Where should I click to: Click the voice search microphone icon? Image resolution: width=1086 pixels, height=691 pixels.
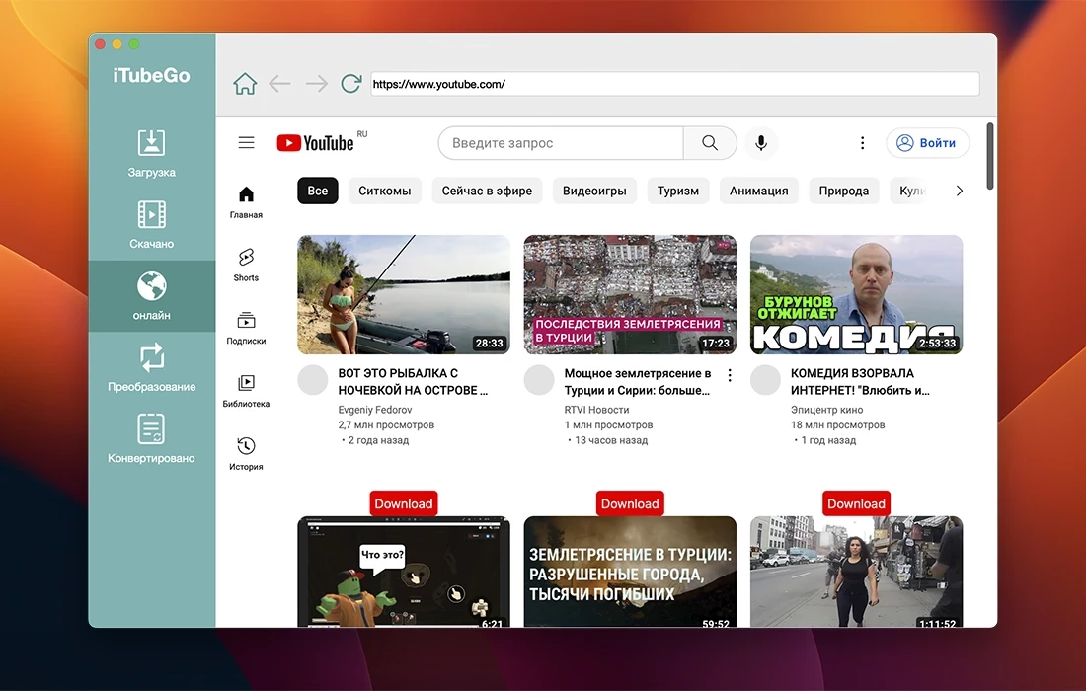click(760, 143)
